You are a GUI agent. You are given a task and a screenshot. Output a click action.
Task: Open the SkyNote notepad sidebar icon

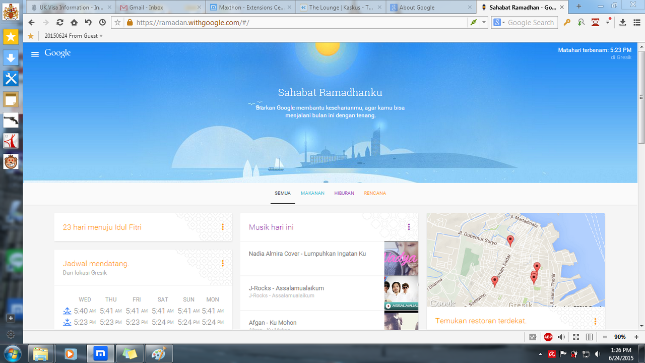tap(11, 99)
